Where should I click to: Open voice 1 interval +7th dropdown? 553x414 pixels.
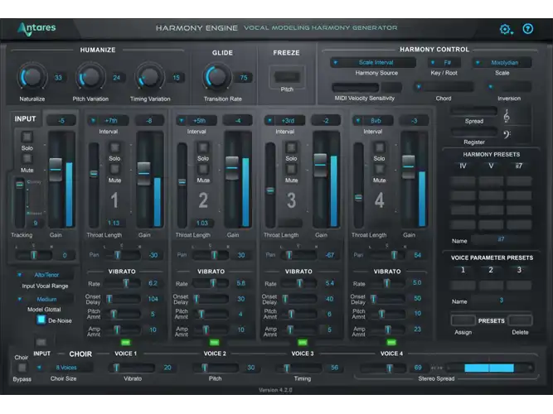click(x=108, y=121)
